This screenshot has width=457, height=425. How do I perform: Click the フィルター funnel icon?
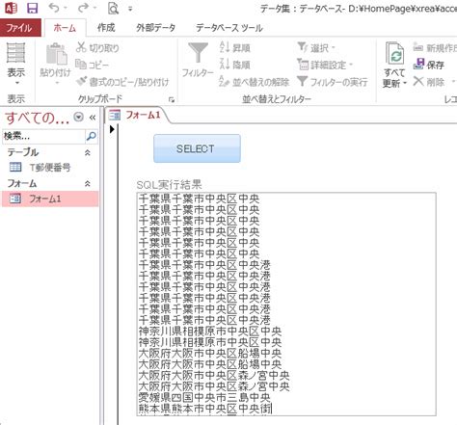pyautogui.click(x=198, y=54)
